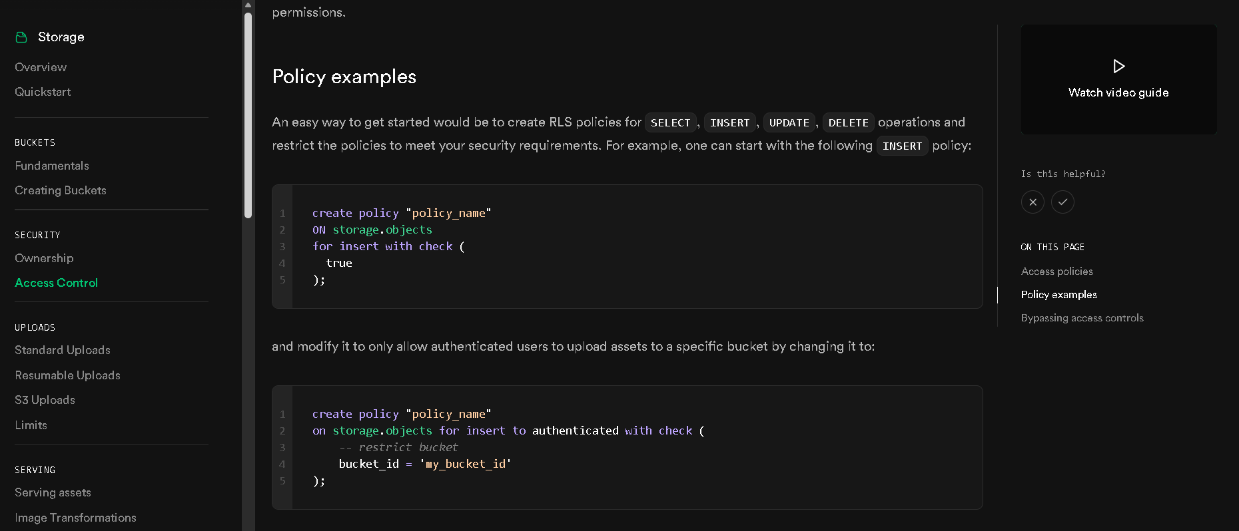Click the ON THIS PAGE heading
This screenshot has height=531, width=1239.
click(x=1052, y=247)
